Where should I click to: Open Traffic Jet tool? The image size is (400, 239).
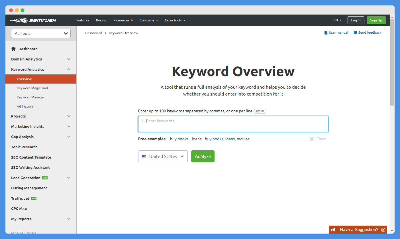point(20,198)
